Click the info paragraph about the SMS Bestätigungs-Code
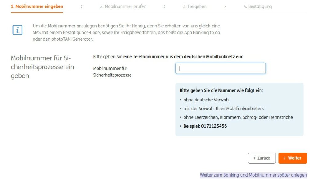Viewport: 315px width, 179px height. tap(126, 33)
